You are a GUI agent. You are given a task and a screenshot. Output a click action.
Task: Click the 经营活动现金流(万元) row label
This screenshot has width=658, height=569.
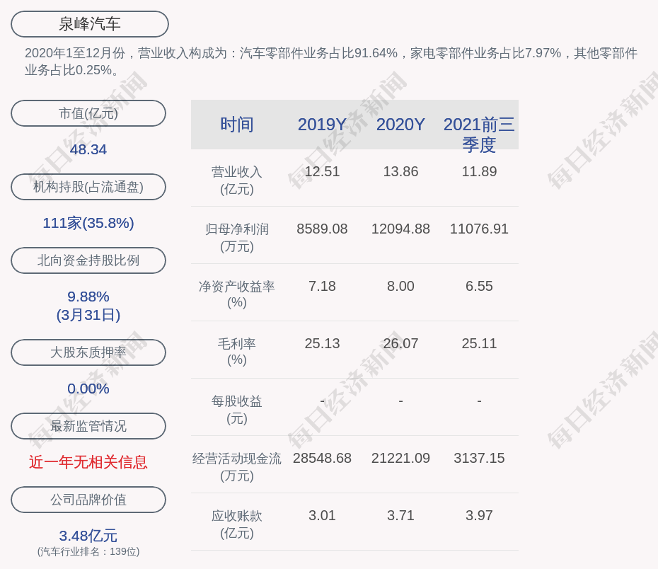click(237, 466)
